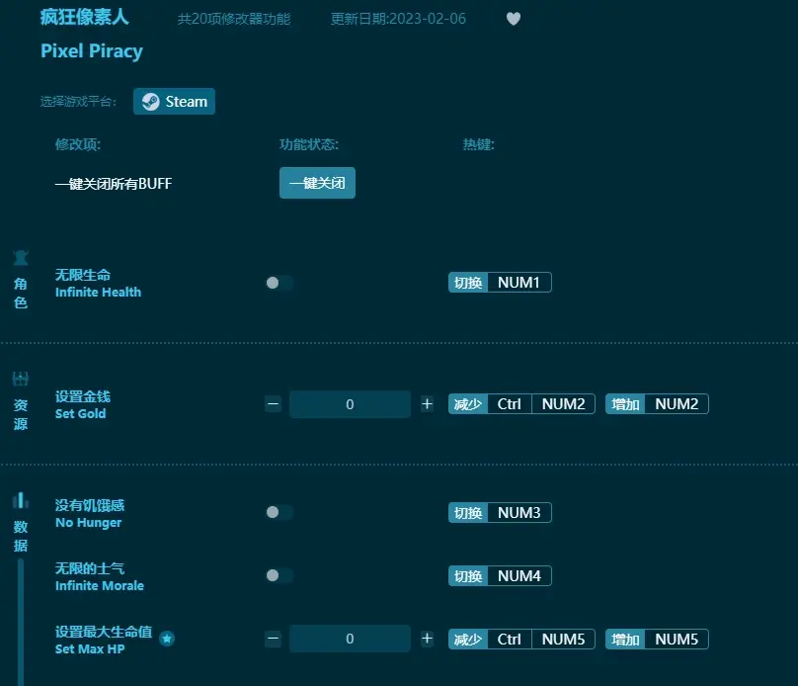Viewport: 798px width, 686px height.
Task: Toggle Infinite Morale switch
Action: 279,575
